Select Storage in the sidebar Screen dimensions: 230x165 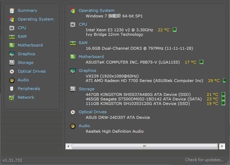coord(25,63)
